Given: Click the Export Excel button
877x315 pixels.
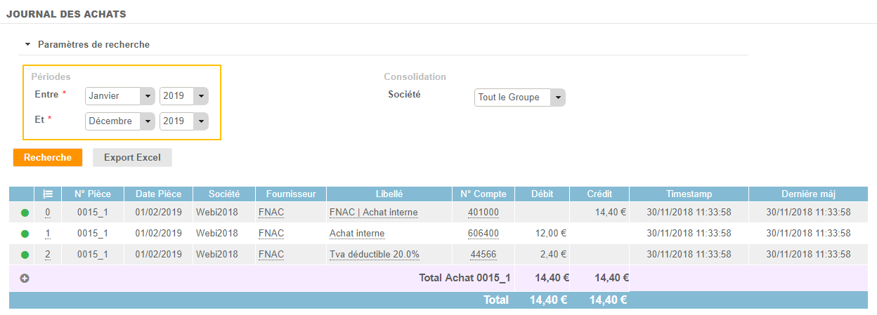Looking at the screenshot, I should 132,158.
